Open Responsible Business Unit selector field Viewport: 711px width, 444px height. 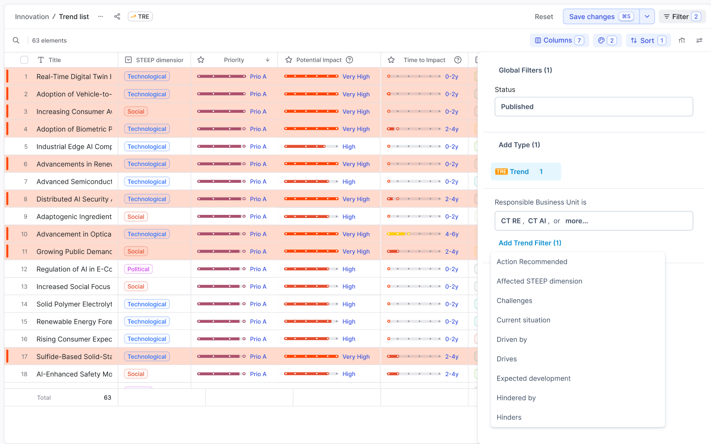click(x=594, y=221)
